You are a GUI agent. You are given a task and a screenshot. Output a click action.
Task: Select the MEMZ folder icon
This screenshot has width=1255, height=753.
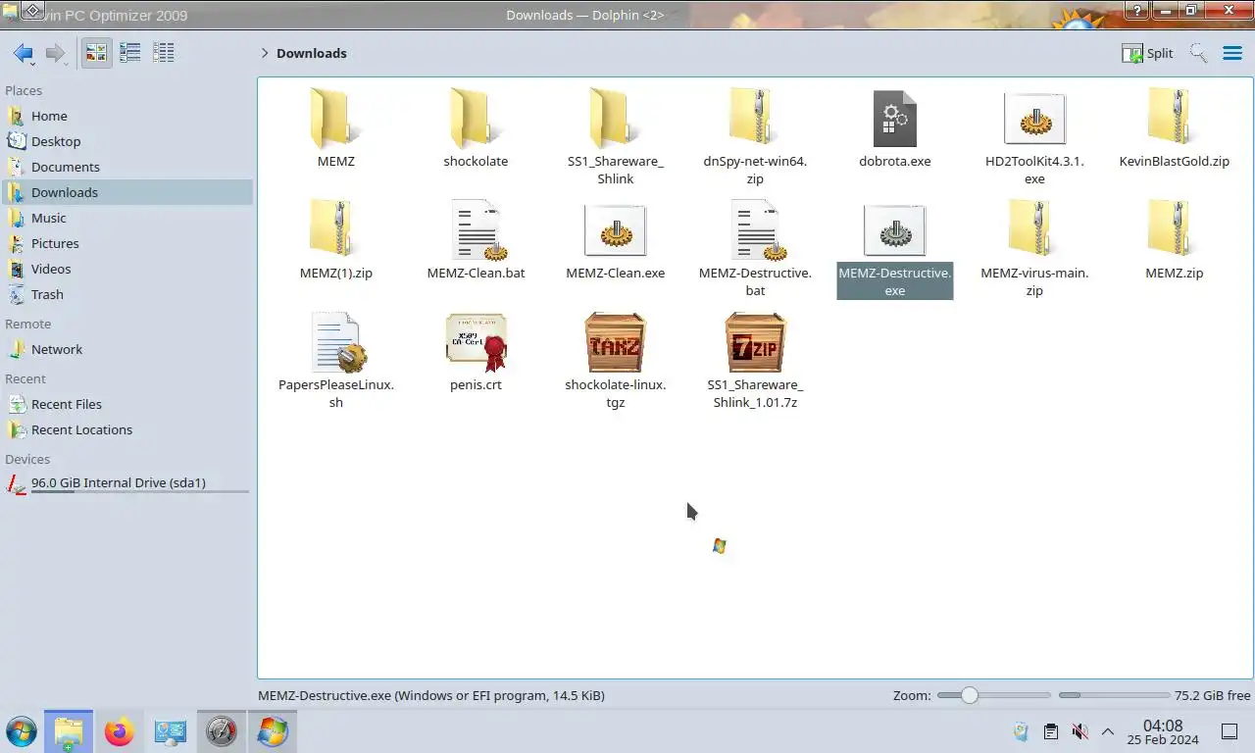coord(335,118)
